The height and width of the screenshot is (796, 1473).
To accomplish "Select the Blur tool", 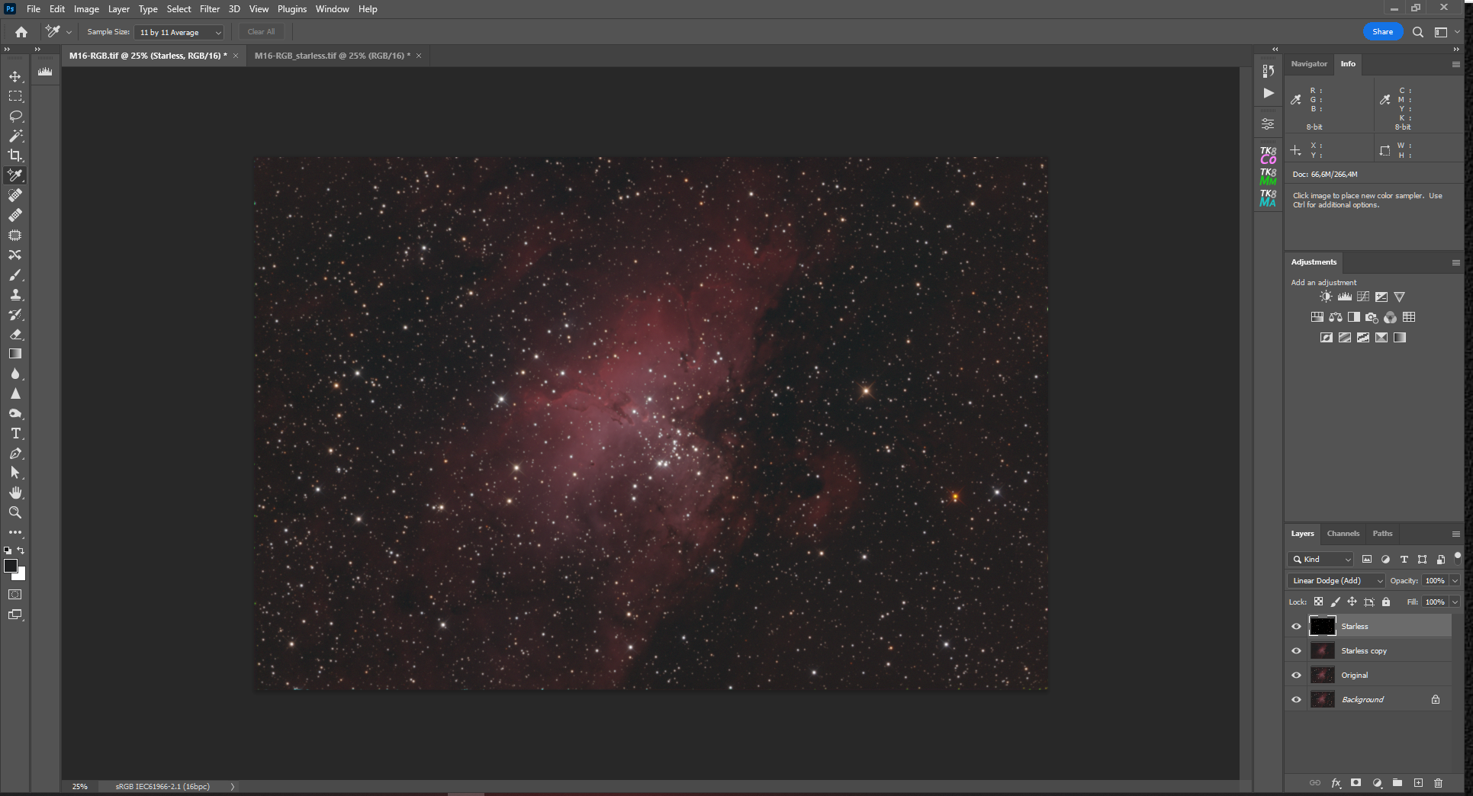I will click(15, 374).
